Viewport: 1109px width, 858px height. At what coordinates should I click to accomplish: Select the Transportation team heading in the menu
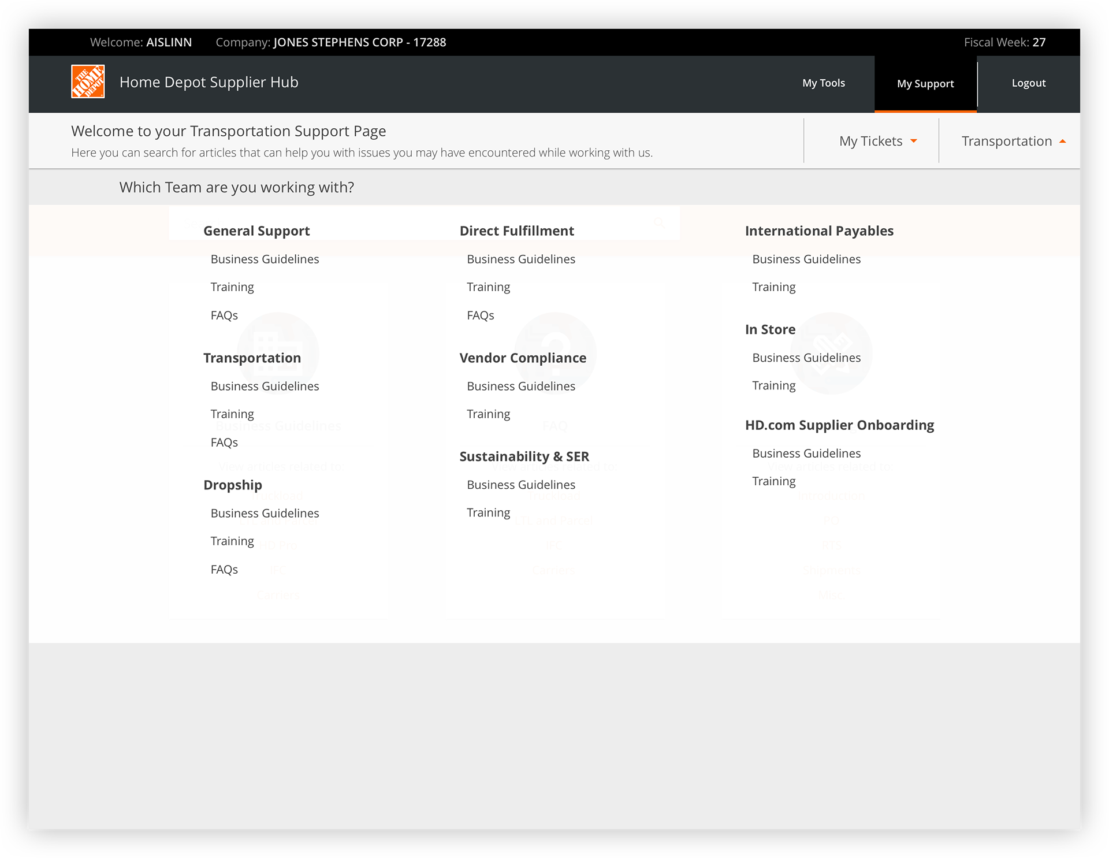point(252,358)
